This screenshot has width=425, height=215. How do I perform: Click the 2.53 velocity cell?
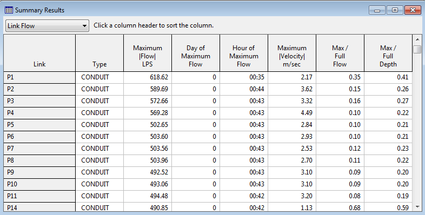[292, 149]
